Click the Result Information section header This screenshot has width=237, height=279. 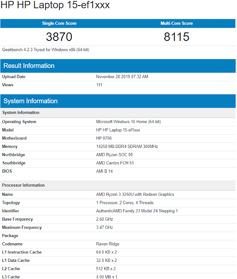tap(29, 66)
